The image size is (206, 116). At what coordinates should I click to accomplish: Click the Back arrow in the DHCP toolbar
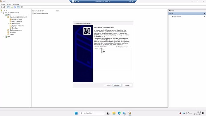tap(2, 7)
